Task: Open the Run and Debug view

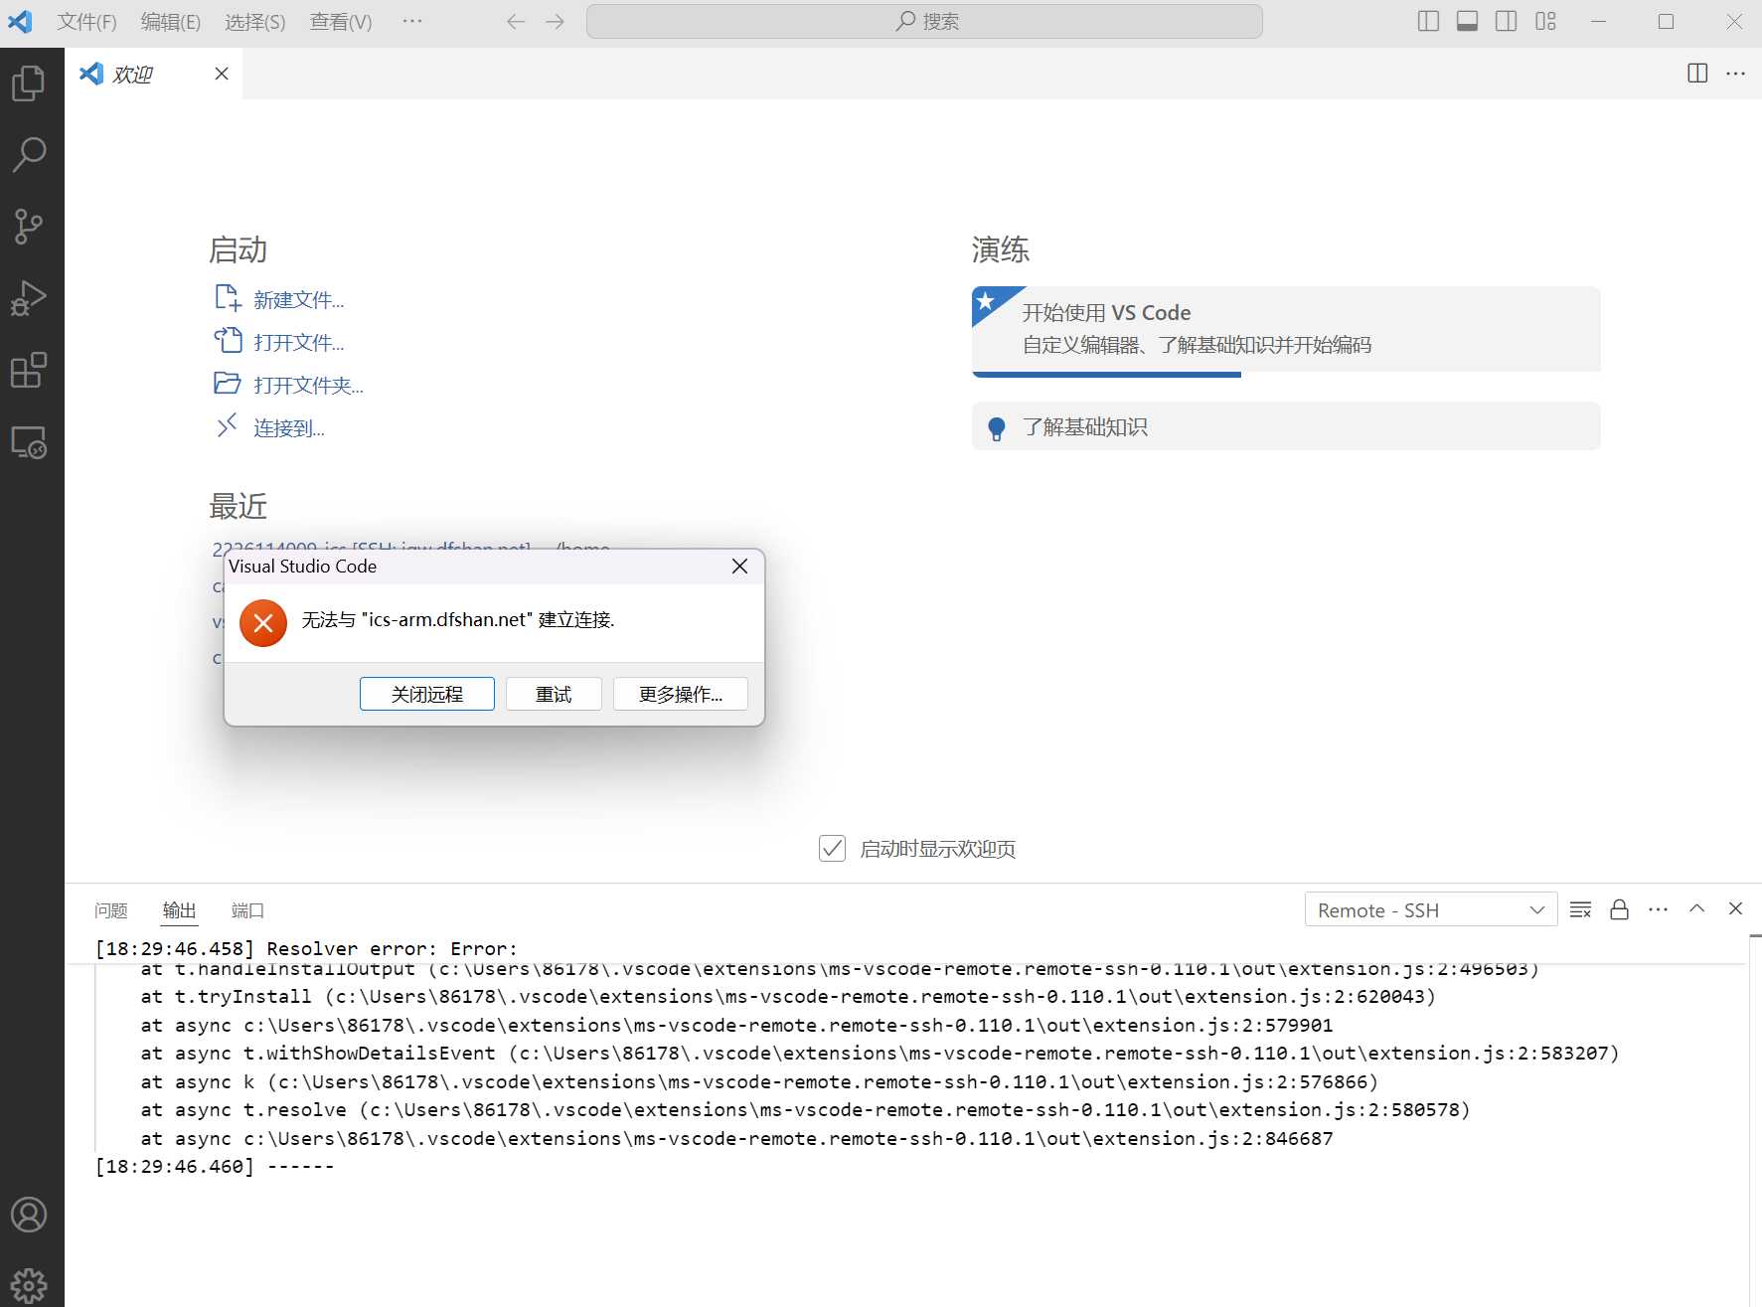Action: (x=29, y=298)
